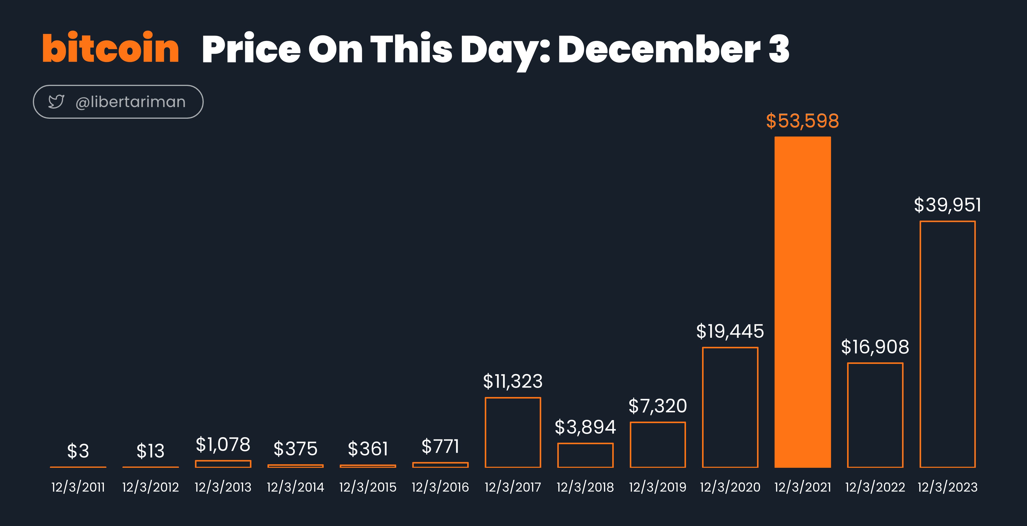Click the $3,894 value label
The width and height of the screenshot is (1027, 526).
[585, 427]
